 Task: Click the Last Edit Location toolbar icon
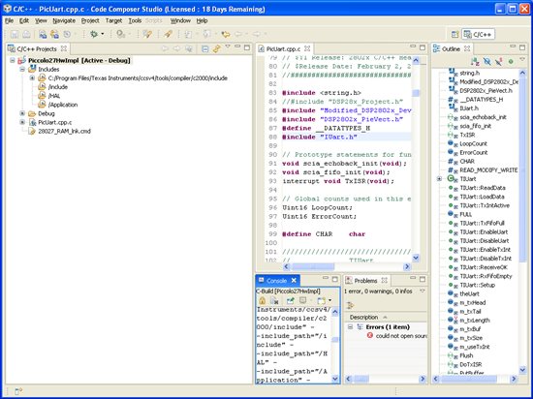point(226,34)
